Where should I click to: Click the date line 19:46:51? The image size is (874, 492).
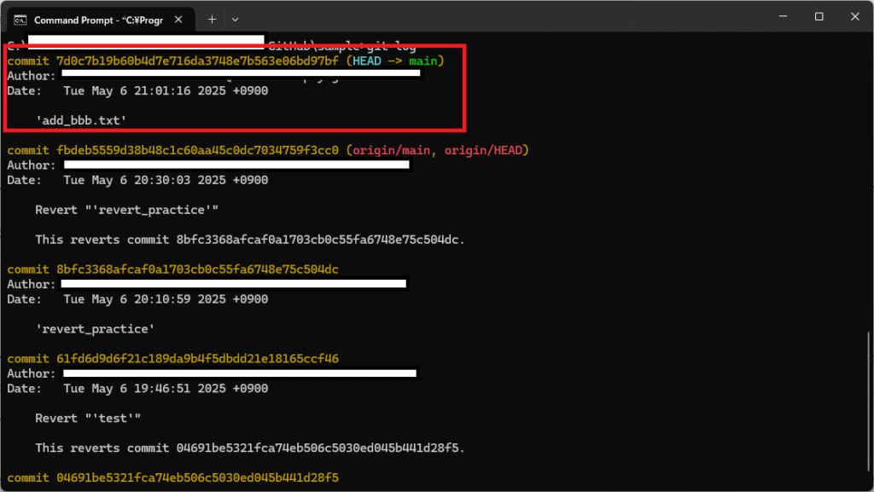coord(137,389)
